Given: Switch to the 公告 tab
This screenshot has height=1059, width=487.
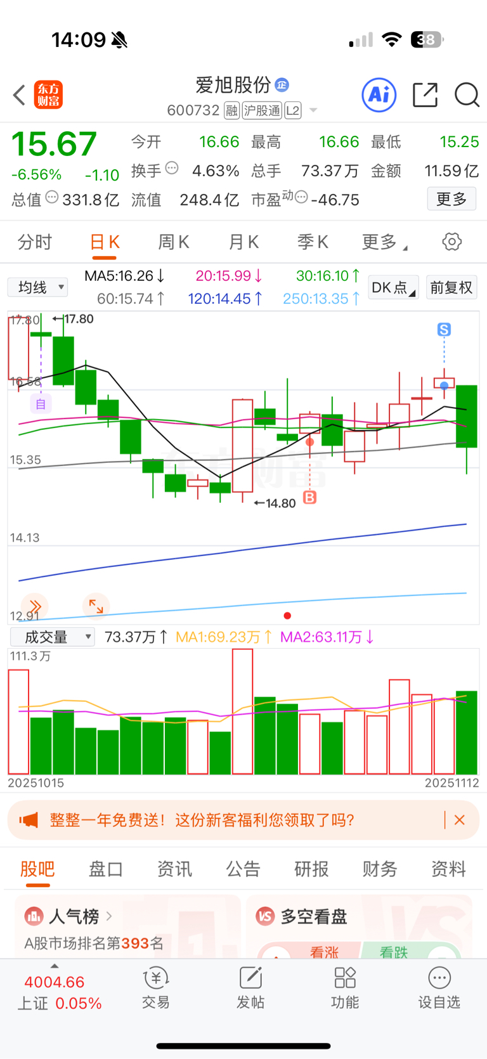Looking at the screenshot, I should [243, 869].
